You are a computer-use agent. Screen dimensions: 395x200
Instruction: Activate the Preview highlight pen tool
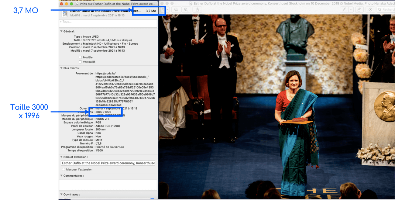click(x=344, y=10)
